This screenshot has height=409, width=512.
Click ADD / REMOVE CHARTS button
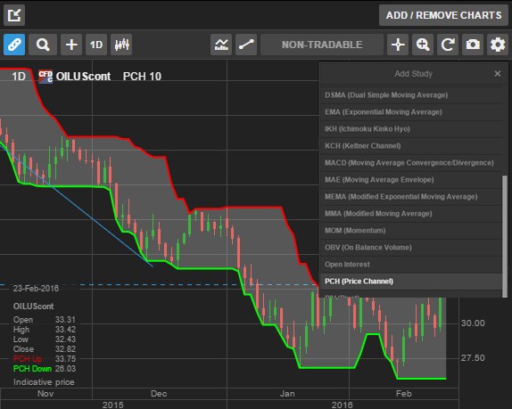click(443, 15)
